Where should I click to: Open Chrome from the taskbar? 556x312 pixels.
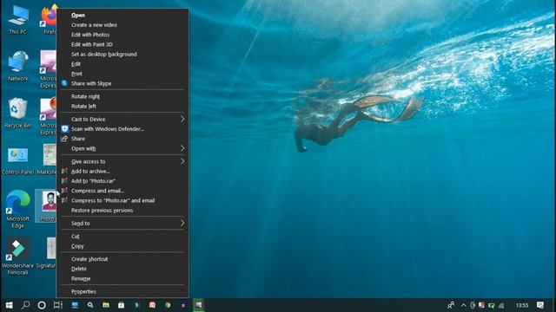[x=168, y=305]
